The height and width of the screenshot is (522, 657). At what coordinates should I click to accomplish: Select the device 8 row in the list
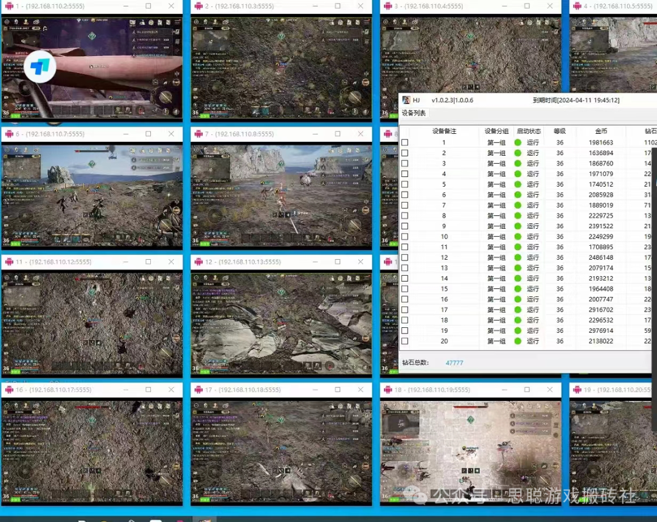(444, 216)
